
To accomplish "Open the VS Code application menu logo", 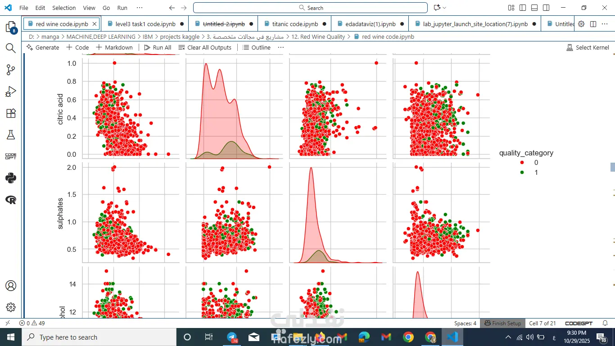I will click(x=8, y=8).
